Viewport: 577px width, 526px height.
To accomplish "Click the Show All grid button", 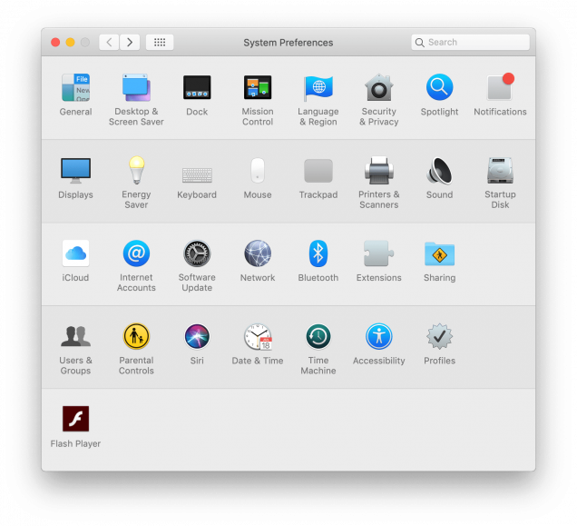I will click(160, 43).
